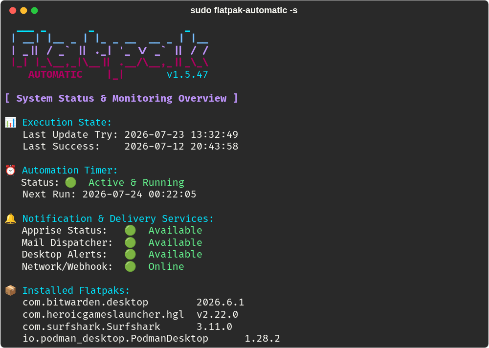Image resolution: width=489 pixels, height=348 pixels.
Task: Click the green circle next to Mail Dispatcher
Action: (x=131, y=242)
